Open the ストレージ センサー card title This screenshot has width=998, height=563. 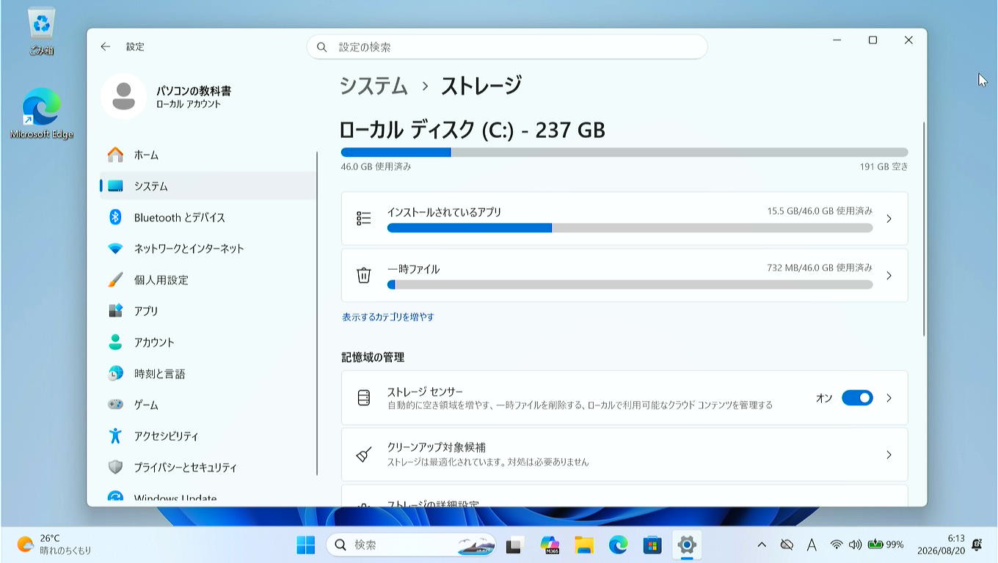(x=425, y=391)
